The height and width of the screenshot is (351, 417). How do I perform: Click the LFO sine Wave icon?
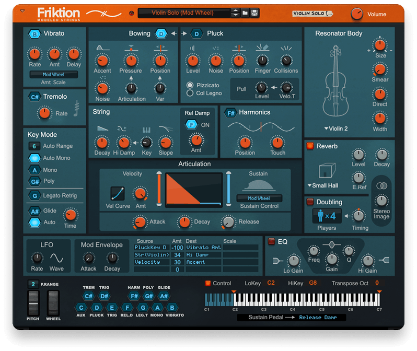tap(56, 258)
